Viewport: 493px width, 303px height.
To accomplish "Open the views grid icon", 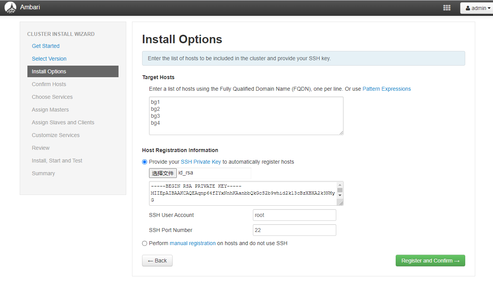I will tap(447, 8).
